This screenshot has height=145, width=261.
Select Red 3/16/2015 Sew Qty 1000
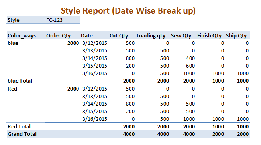(189, 119)
